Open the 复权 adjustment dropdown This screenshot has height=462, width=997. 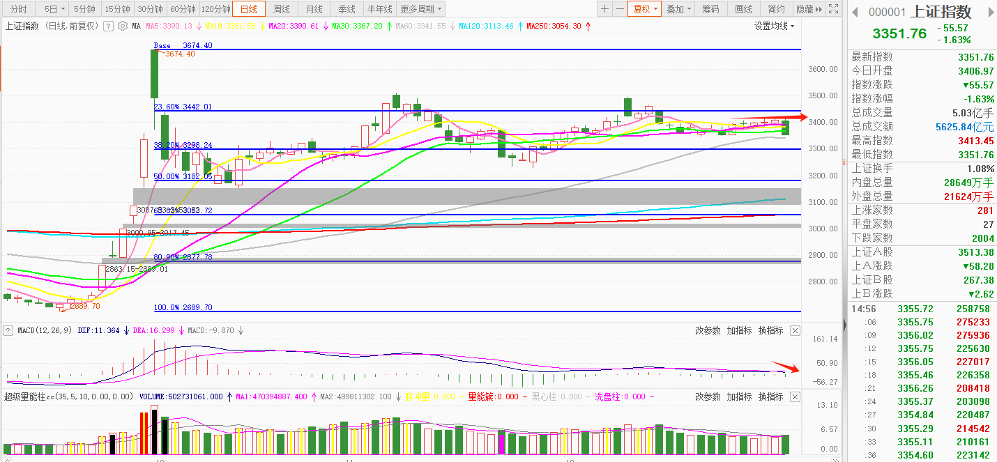(643, 9)
